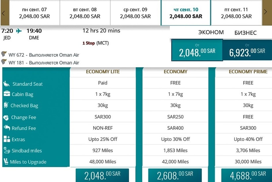Select the пн сент. 07 date tab
The width and height of the screenshot is (272, 182).
34,13
